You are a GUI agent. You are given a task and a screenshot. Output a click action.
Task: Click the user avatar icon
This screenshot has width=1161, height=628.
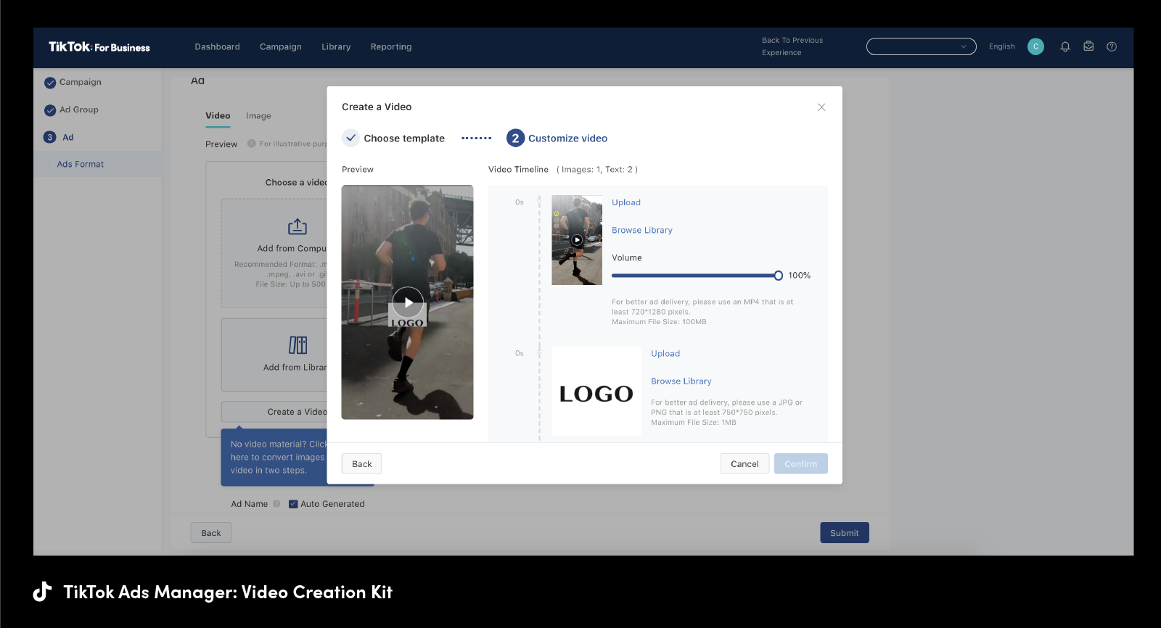click(x=1035, y=46)
